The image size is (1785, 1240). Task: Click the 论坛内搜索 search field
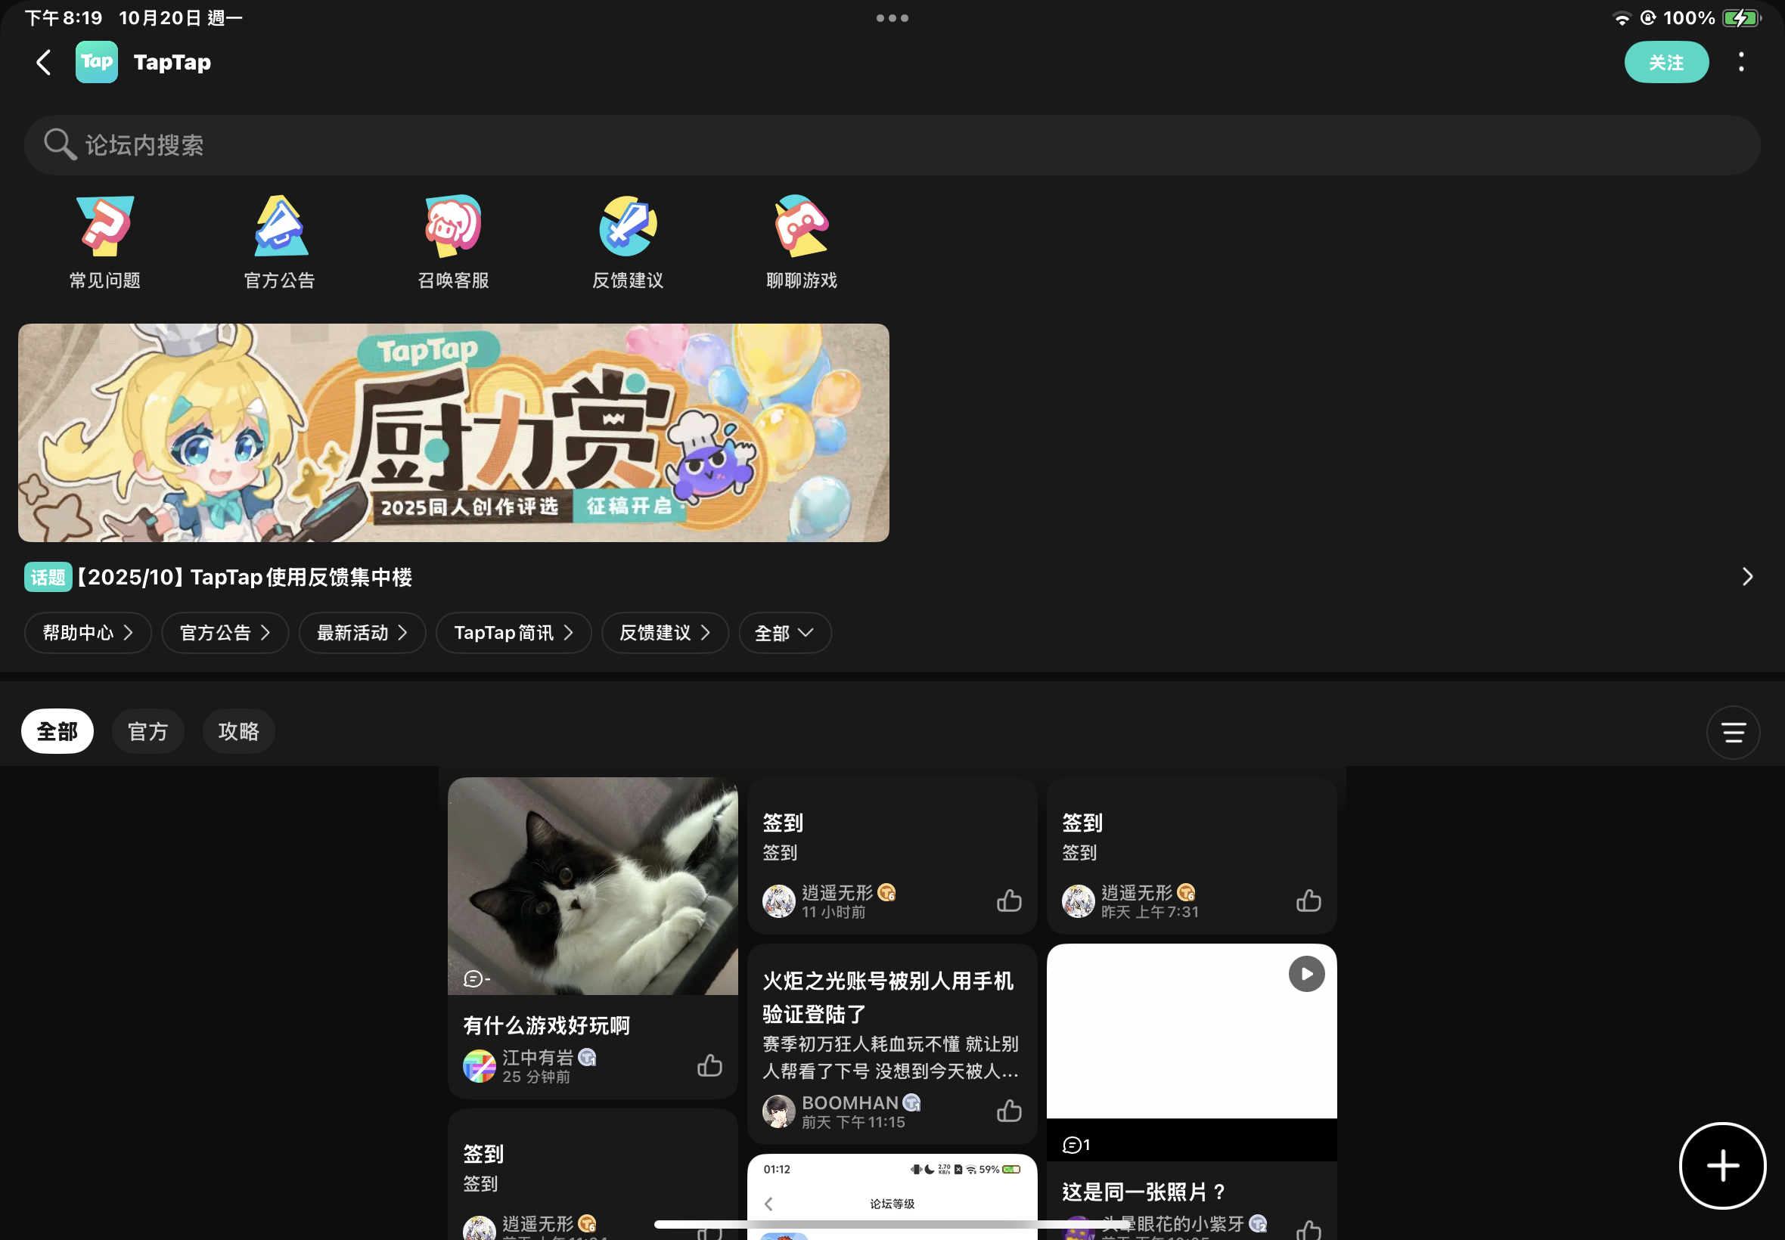click(892, 145)
